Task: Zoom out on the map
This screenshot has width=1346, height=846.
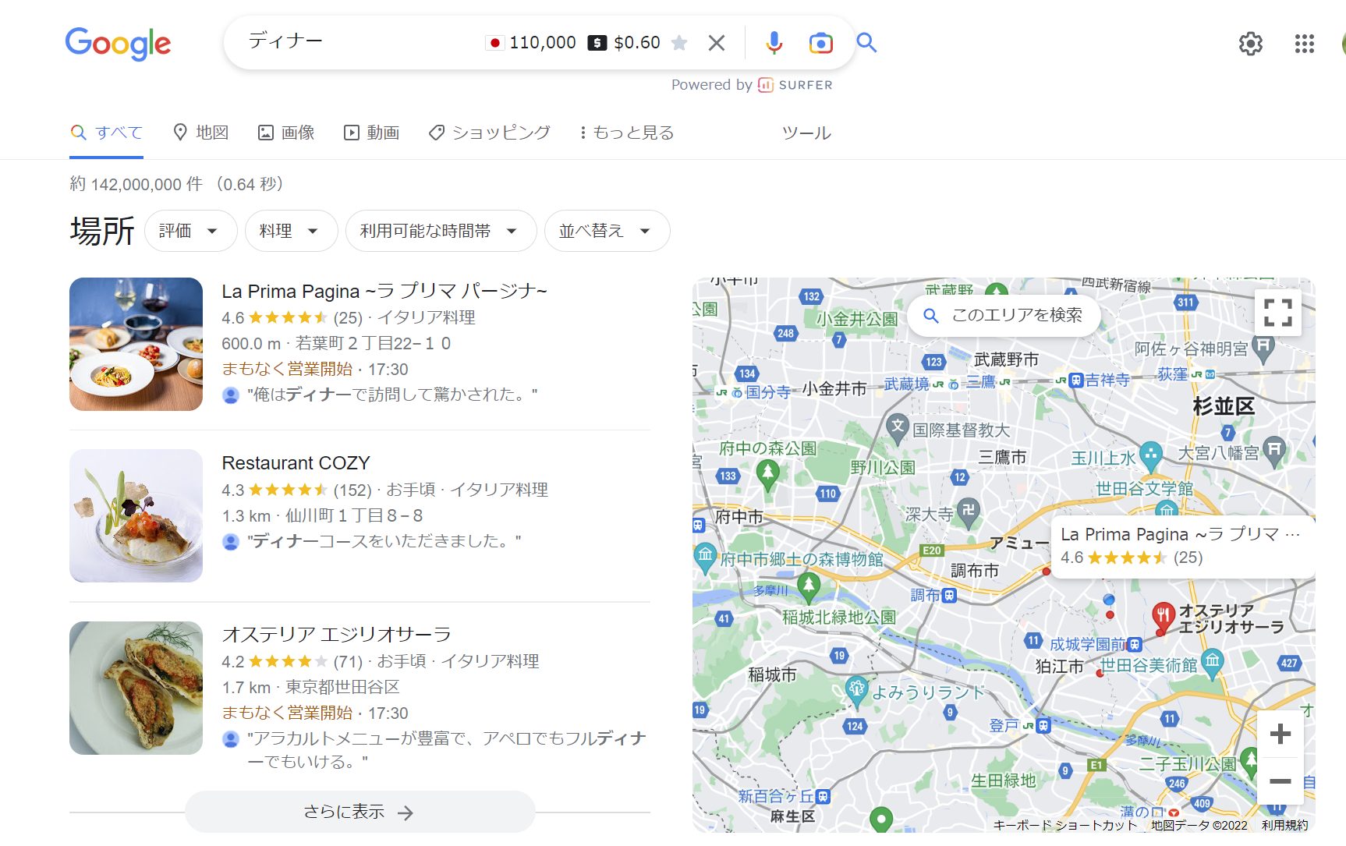Action: 1280,781
